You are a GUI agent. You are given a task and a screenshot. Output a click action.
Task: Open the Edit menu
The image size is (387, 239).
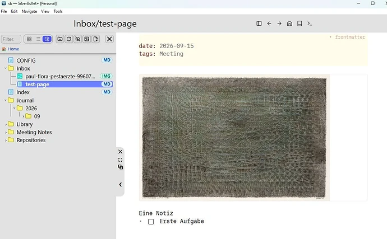14,11
